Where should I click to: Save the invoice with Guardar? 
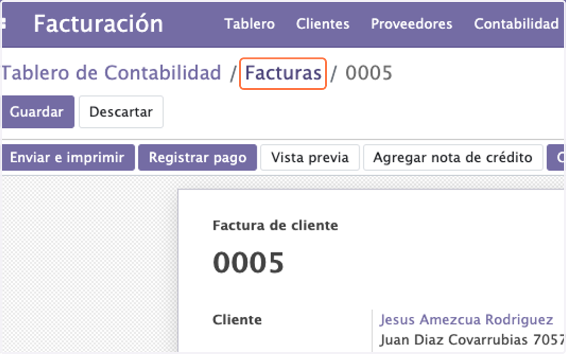[x=38, y=112]
